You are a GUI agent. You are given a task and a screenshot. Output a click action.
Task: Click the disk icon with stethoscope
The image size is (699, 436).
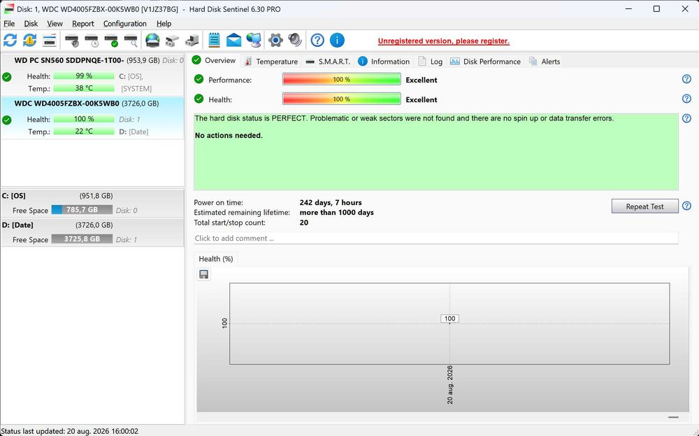[x=72, y=41]
